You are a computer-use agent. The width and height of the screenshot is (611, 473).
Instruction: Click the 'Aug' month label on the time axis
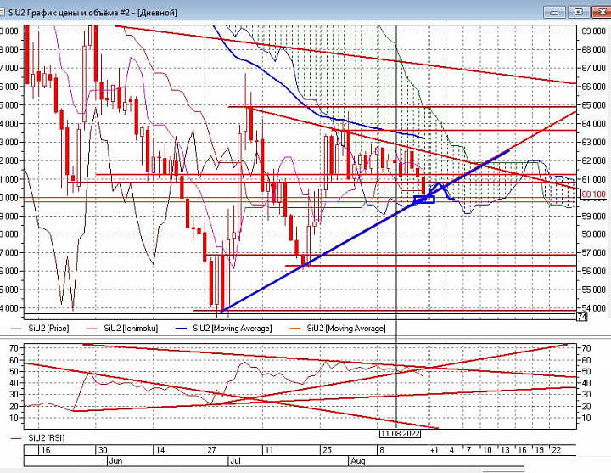[x=358, y=461]
